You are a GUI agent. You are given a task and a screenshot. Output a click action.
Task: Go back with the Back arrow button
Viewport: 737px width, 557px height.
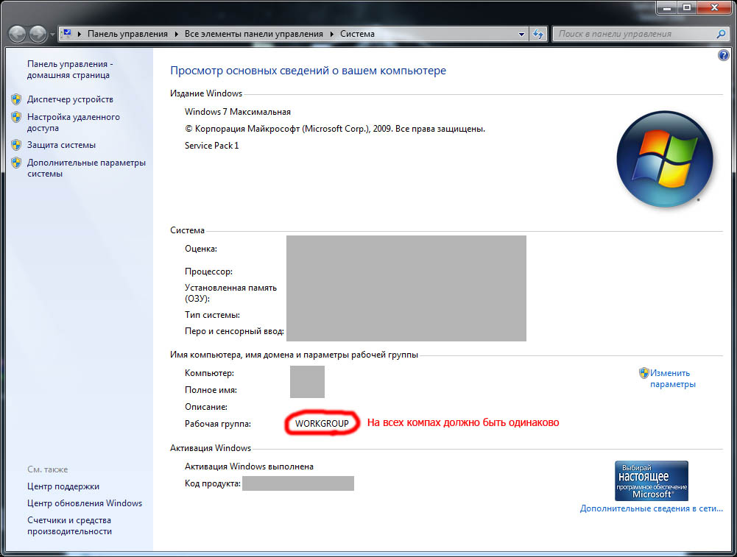(18, 34)
